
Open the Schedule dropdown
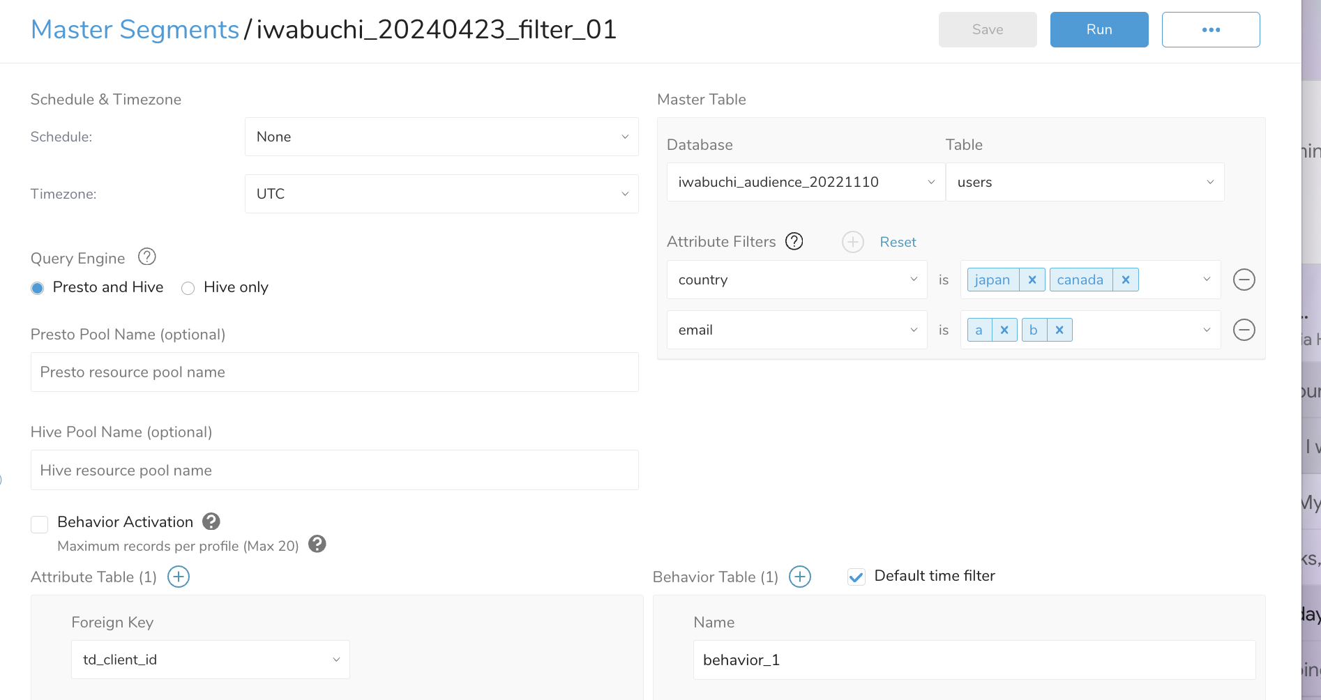point(441,137)
